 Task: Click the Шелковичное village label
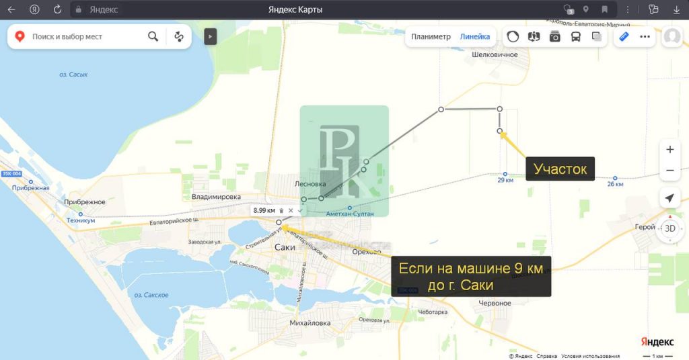495,55
